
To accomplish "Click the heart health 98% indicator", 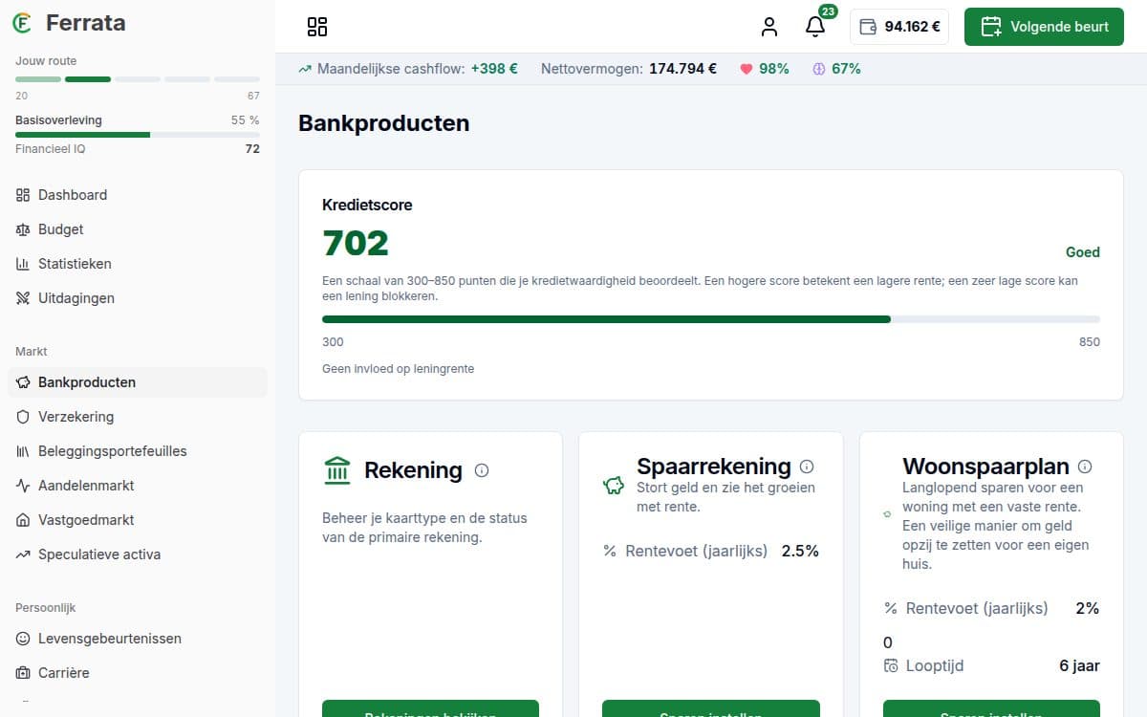I will click(x=765, y=69).
